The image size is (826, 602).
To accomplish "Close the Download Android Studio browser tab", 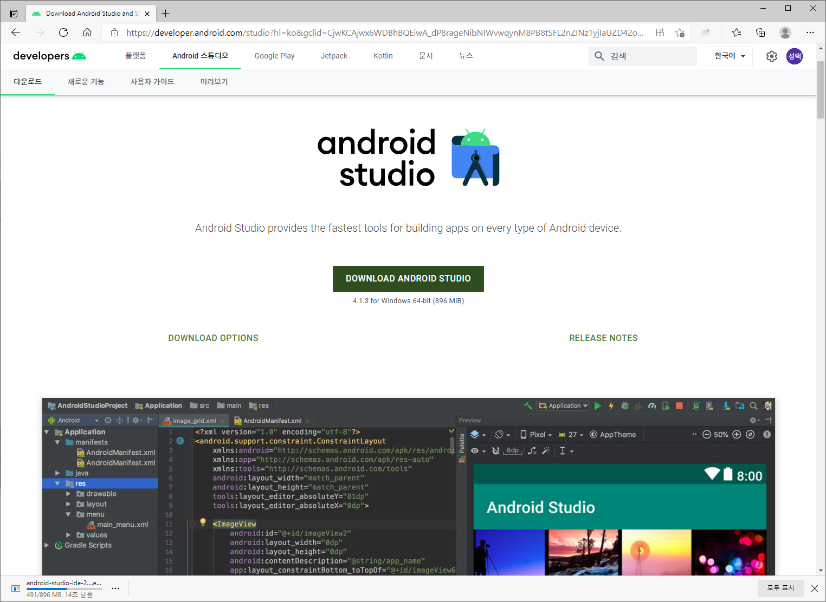I will (147, 14).
